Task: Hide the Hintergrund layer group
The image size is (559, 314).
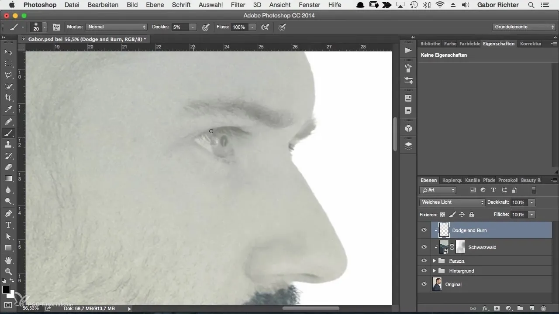Action: [x=424, y=271]
